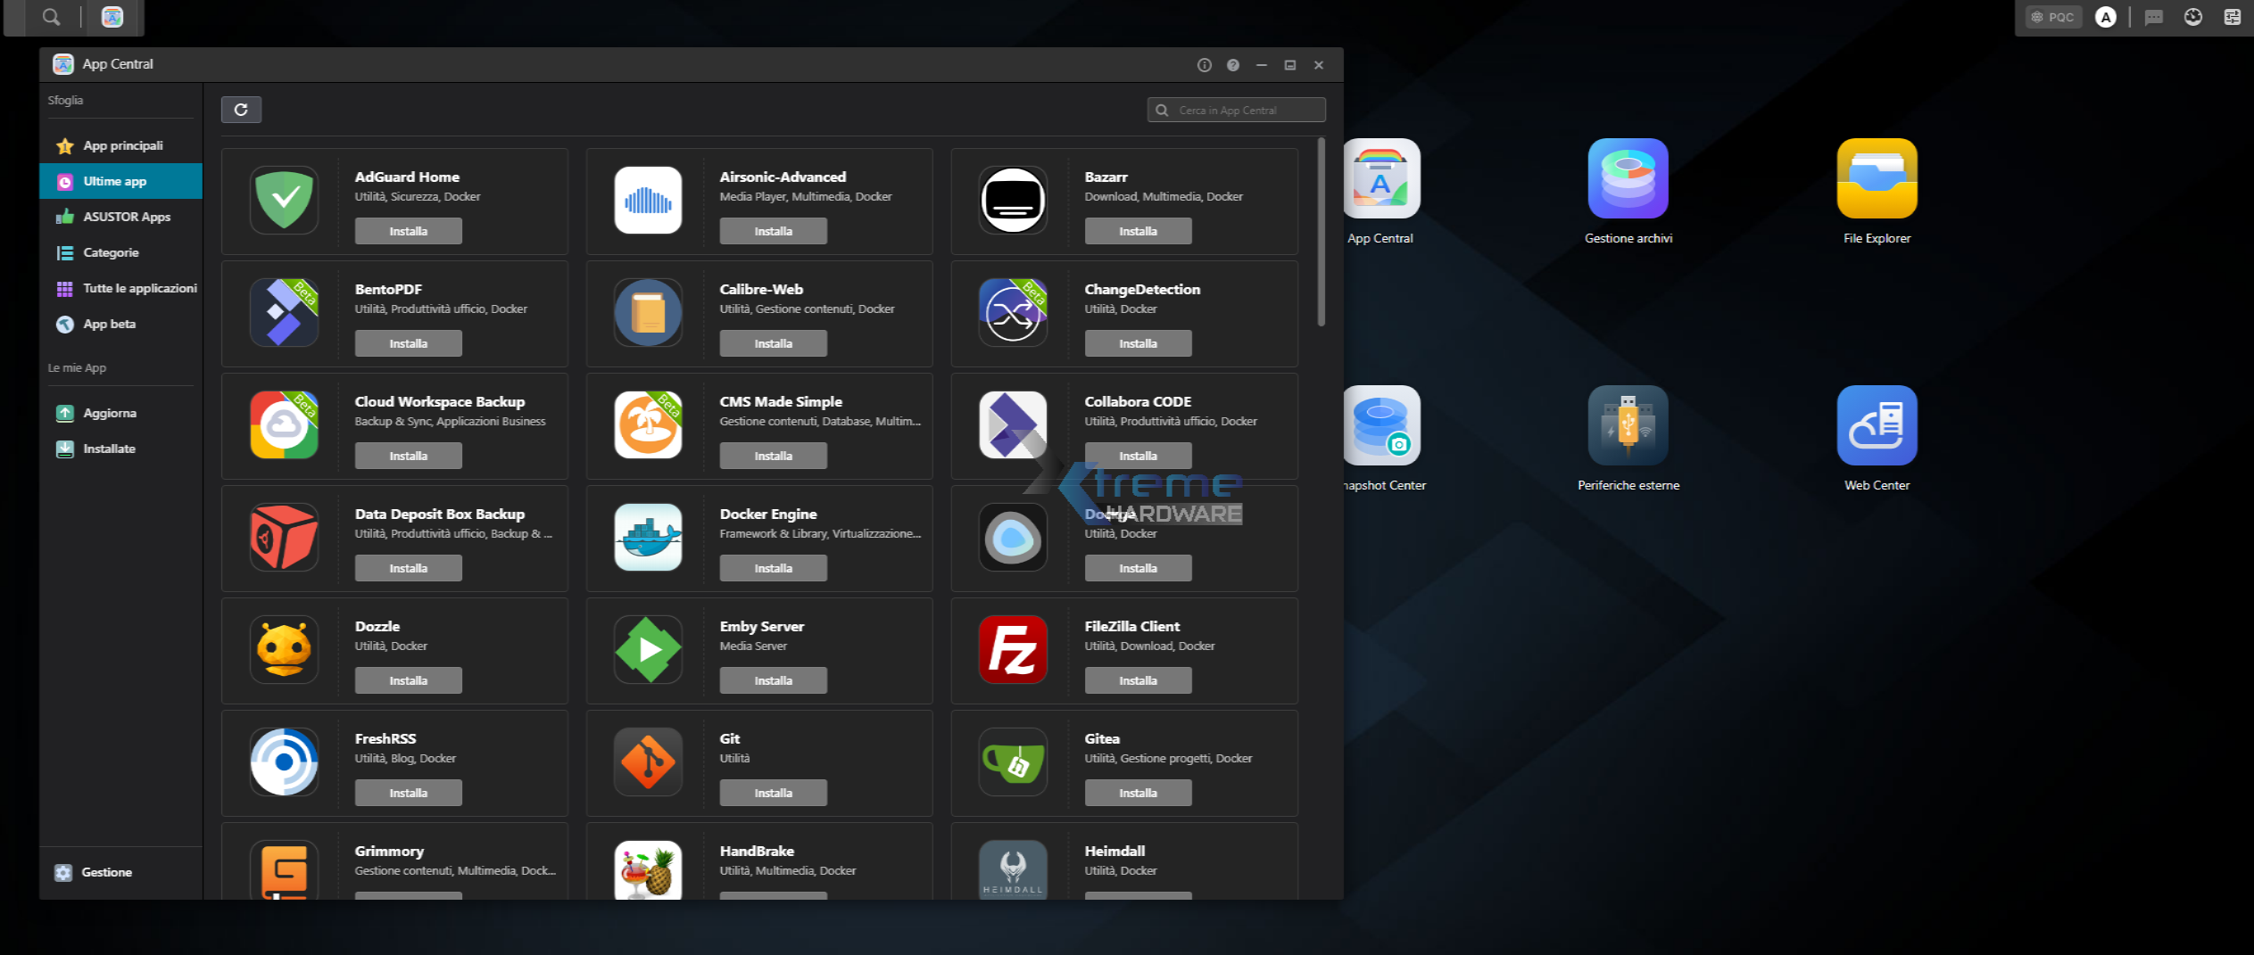Click the Gitea teacup icon
2254x955 pixels.
pos(1013,762)
